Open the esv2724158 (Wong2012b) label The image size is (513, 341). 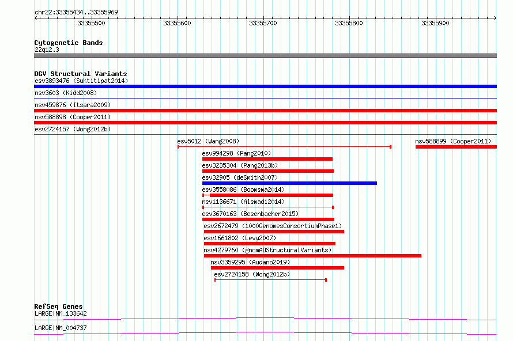pos(252,274)
